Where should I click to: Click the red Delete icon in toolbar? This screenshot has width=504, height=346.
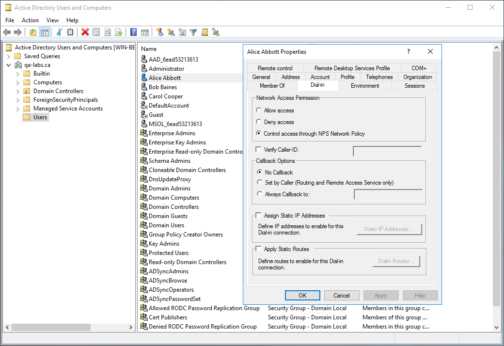[85, 32]
